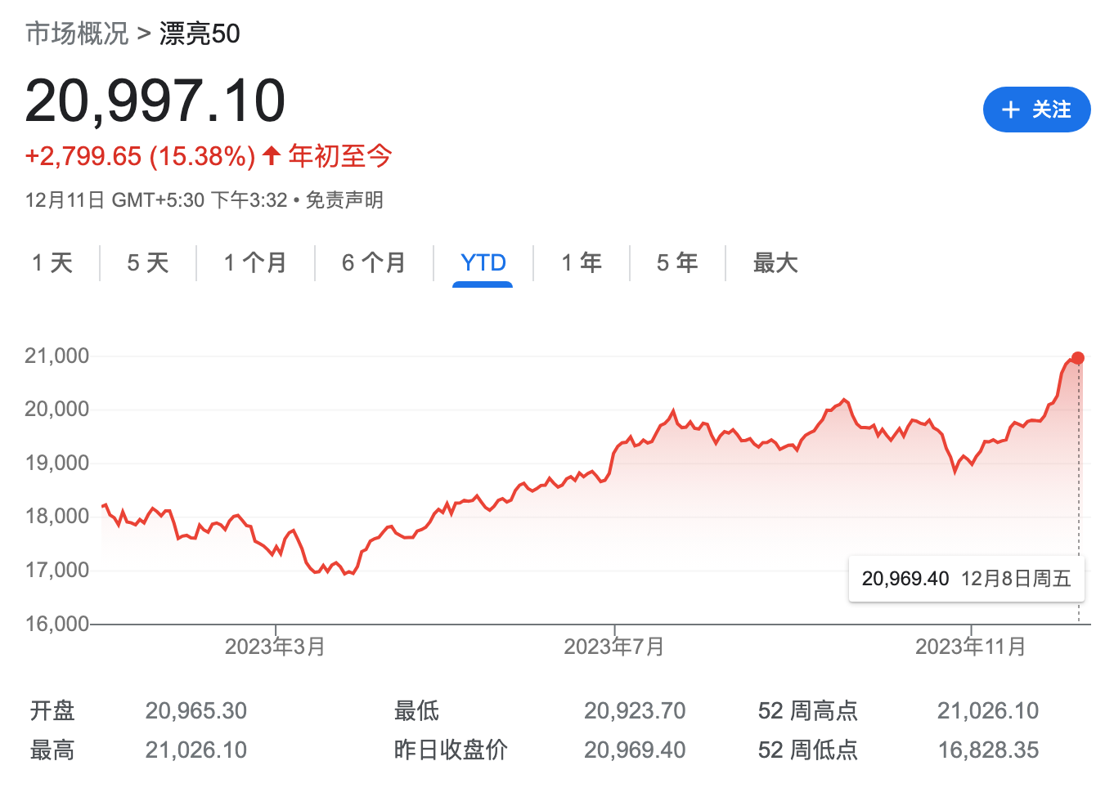
Task: Switch chart to 1 年 range
Action: click(582, 262)
